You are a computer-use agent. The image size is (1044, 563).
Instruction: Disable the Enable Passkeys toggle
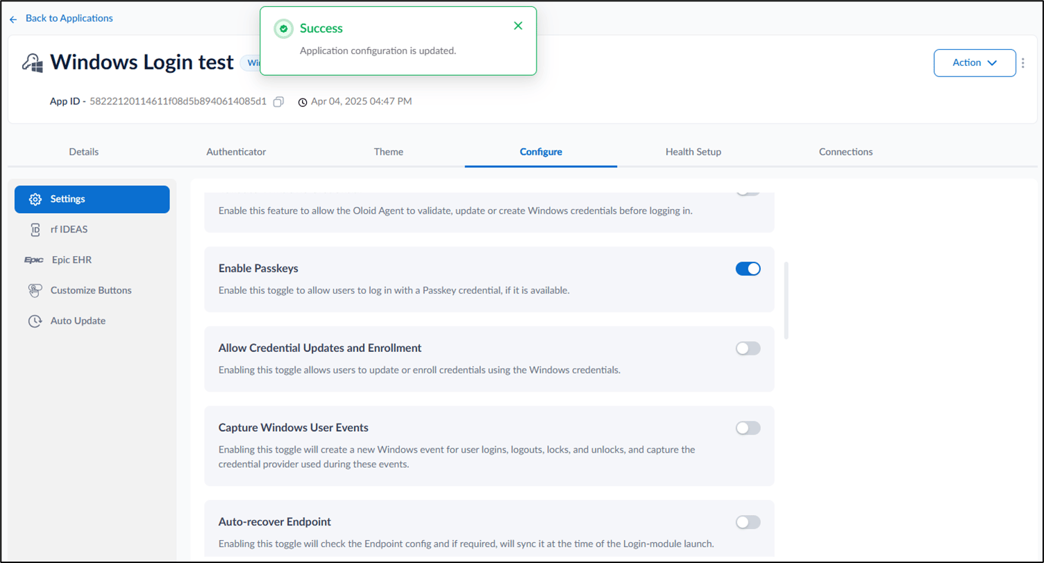click(748, 269)
